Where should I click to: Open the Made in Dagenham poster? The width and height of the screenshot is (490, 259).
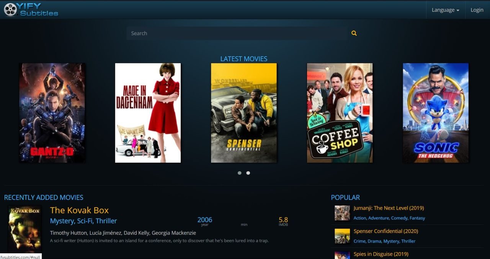pos(148,113)
